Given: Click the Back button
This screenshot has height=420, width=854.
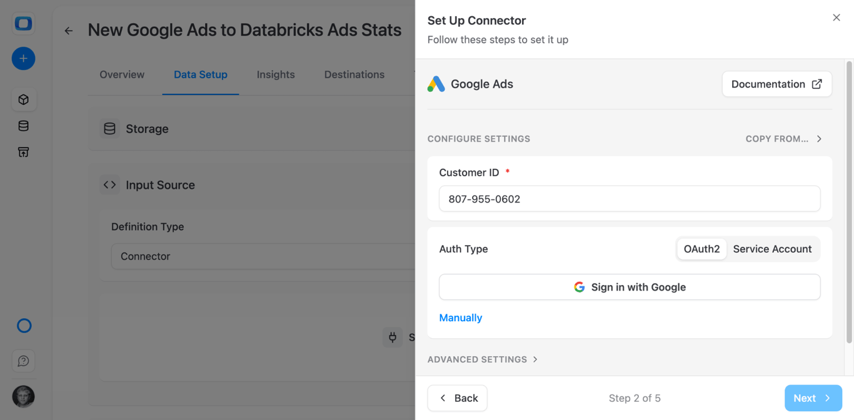Looking at the screenshot, I should pyautogui.click(x=458, y=398).
